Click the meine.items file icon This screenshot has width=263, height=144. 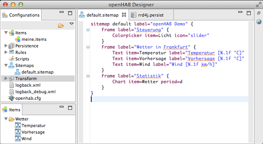[18, 39]
